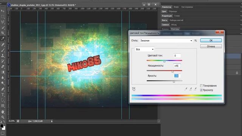Screen dimensions: 242x136
Task: Switch to the Символ tab
Action: coord(165,25)
